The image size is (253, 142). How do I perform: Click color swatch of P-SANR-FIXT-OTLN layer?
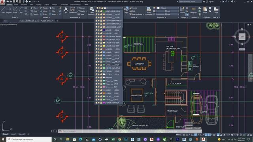pos(104,103)
